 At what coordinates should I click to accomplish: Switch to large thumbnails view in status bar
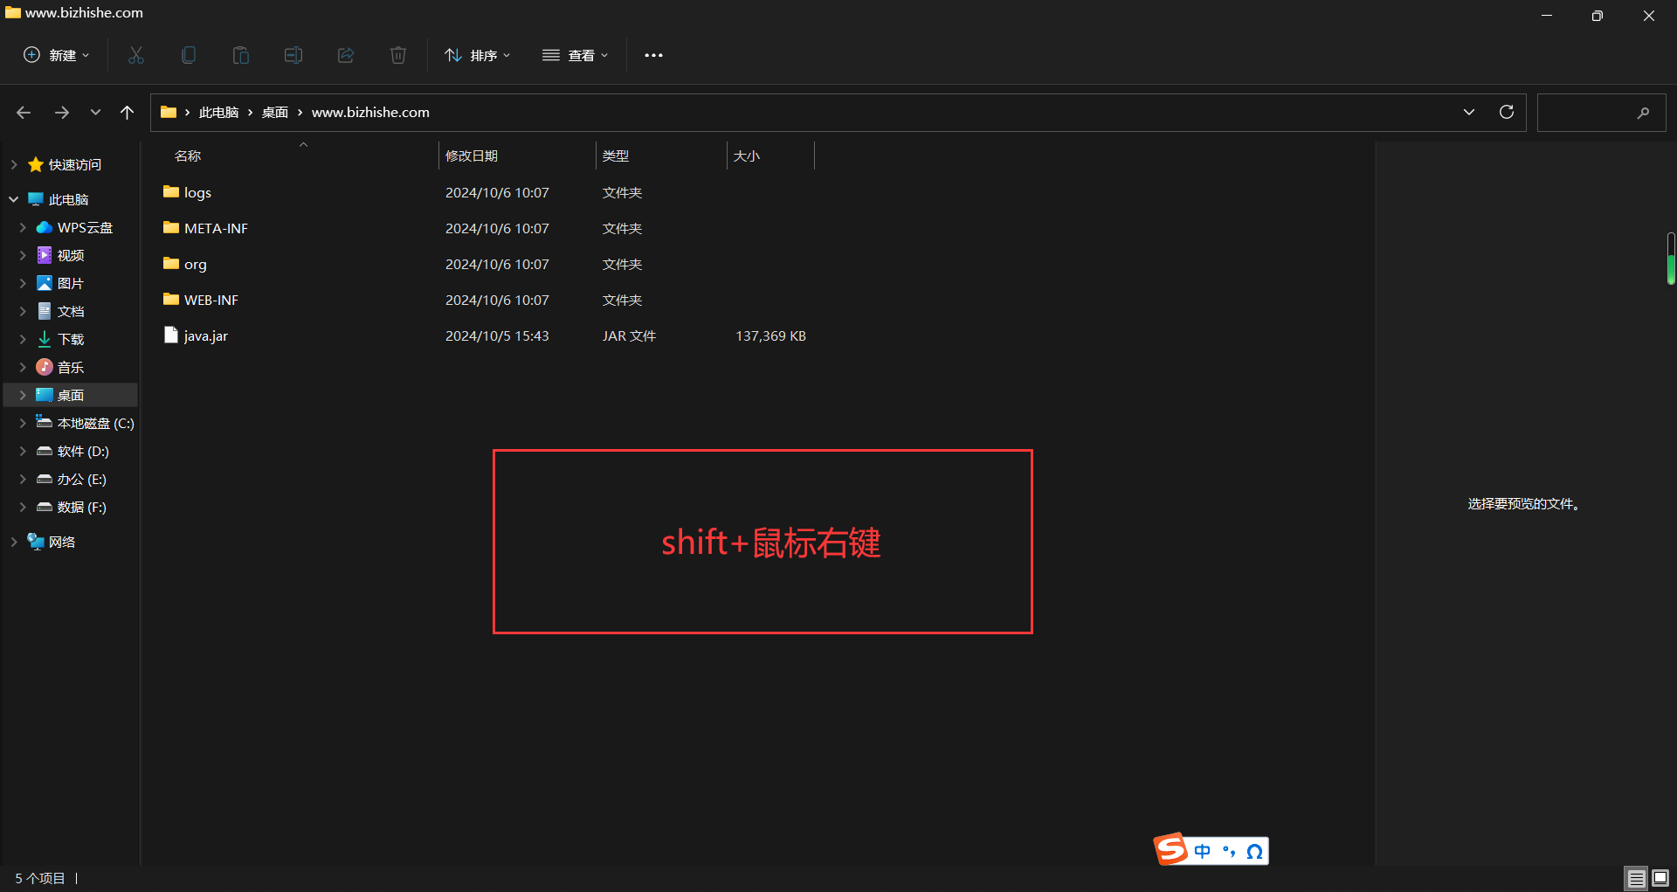[x=1660, y=878]
